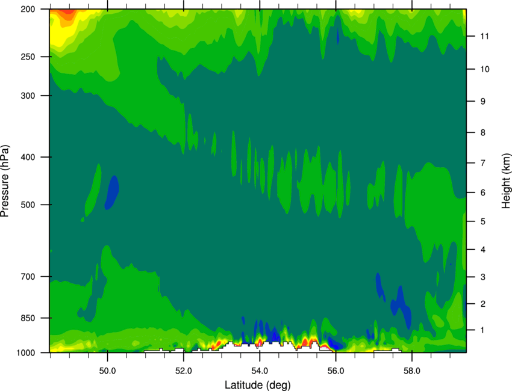Screen dimensions: 512x391
Task: Click the 8 km height tick label
Action: (483, 132)
